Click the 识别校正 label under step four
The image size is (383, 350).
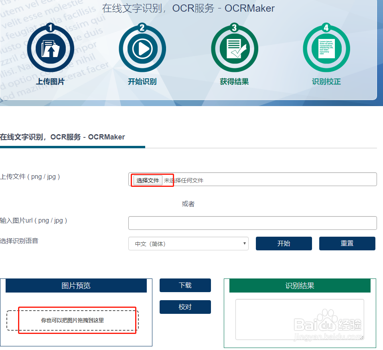[326, 82]
